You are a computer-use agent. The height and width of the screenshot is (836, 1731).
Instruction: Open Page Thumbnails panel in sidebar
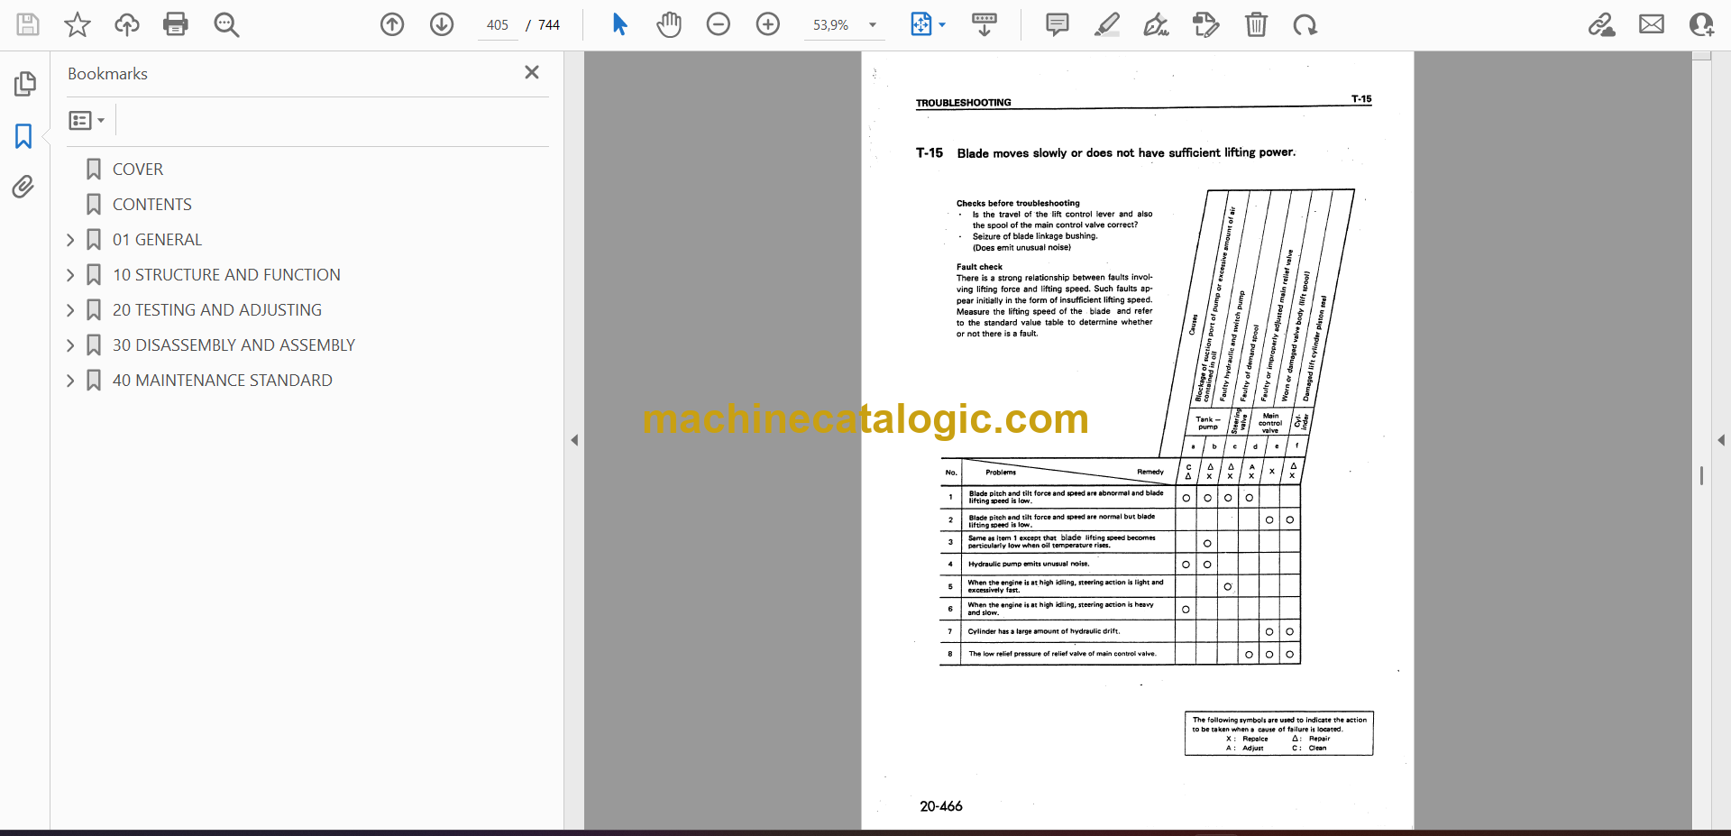(x=24, y=84)
